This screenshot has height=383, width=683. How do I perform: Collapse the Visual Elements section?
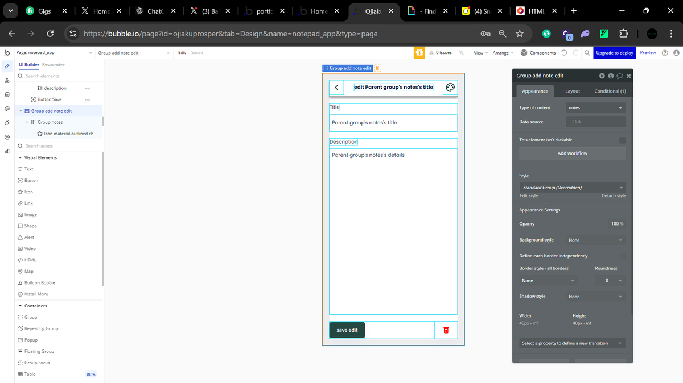[20, 157]
